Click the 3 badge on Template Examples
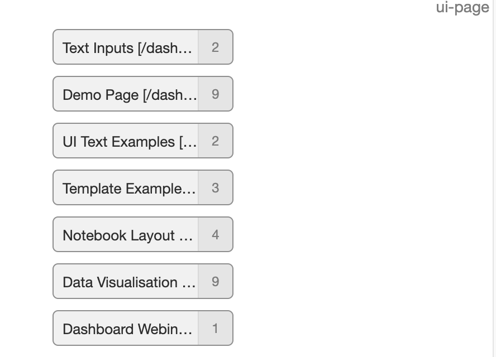This screenshot has height=357, width=496. coord(215,188)
